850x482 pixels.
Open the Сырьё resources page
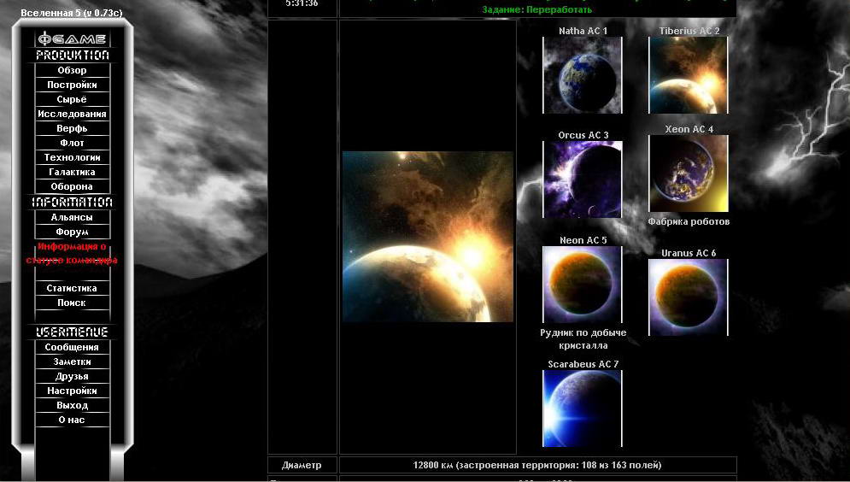pyautogui.click(x=72, y=99)
